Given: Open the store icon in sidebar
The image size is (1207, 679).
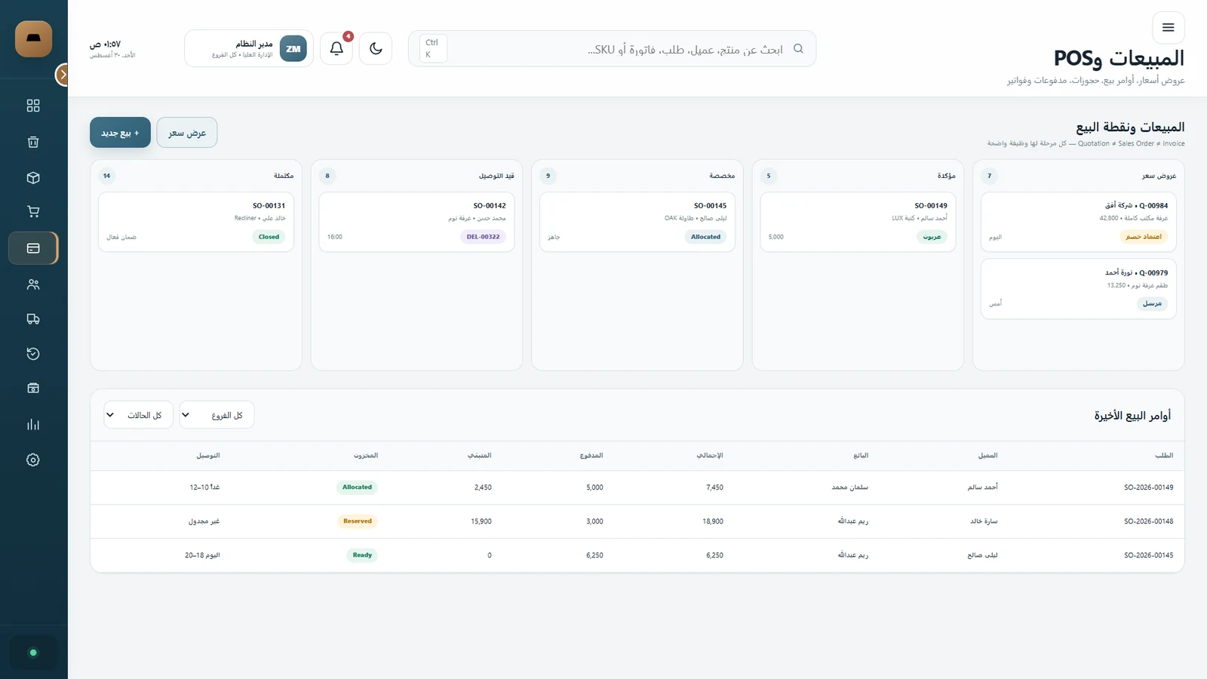Looking at the screenshot, I should click(x=33, y=389).
